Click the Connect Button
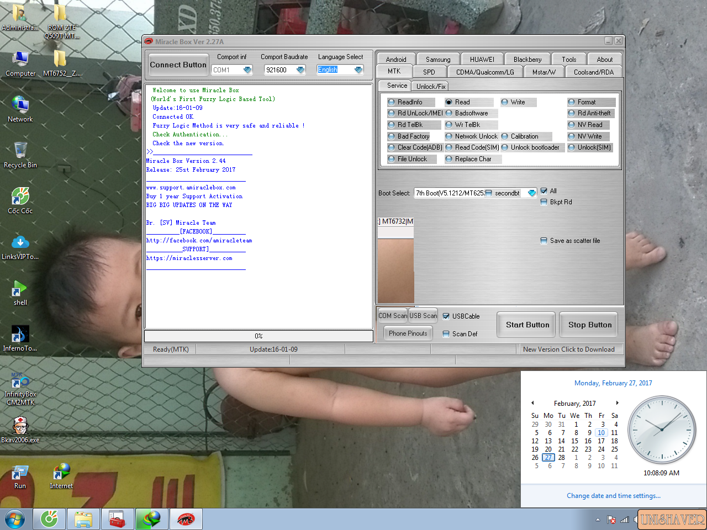Screen dimensions: 707x530 [178, 65]
